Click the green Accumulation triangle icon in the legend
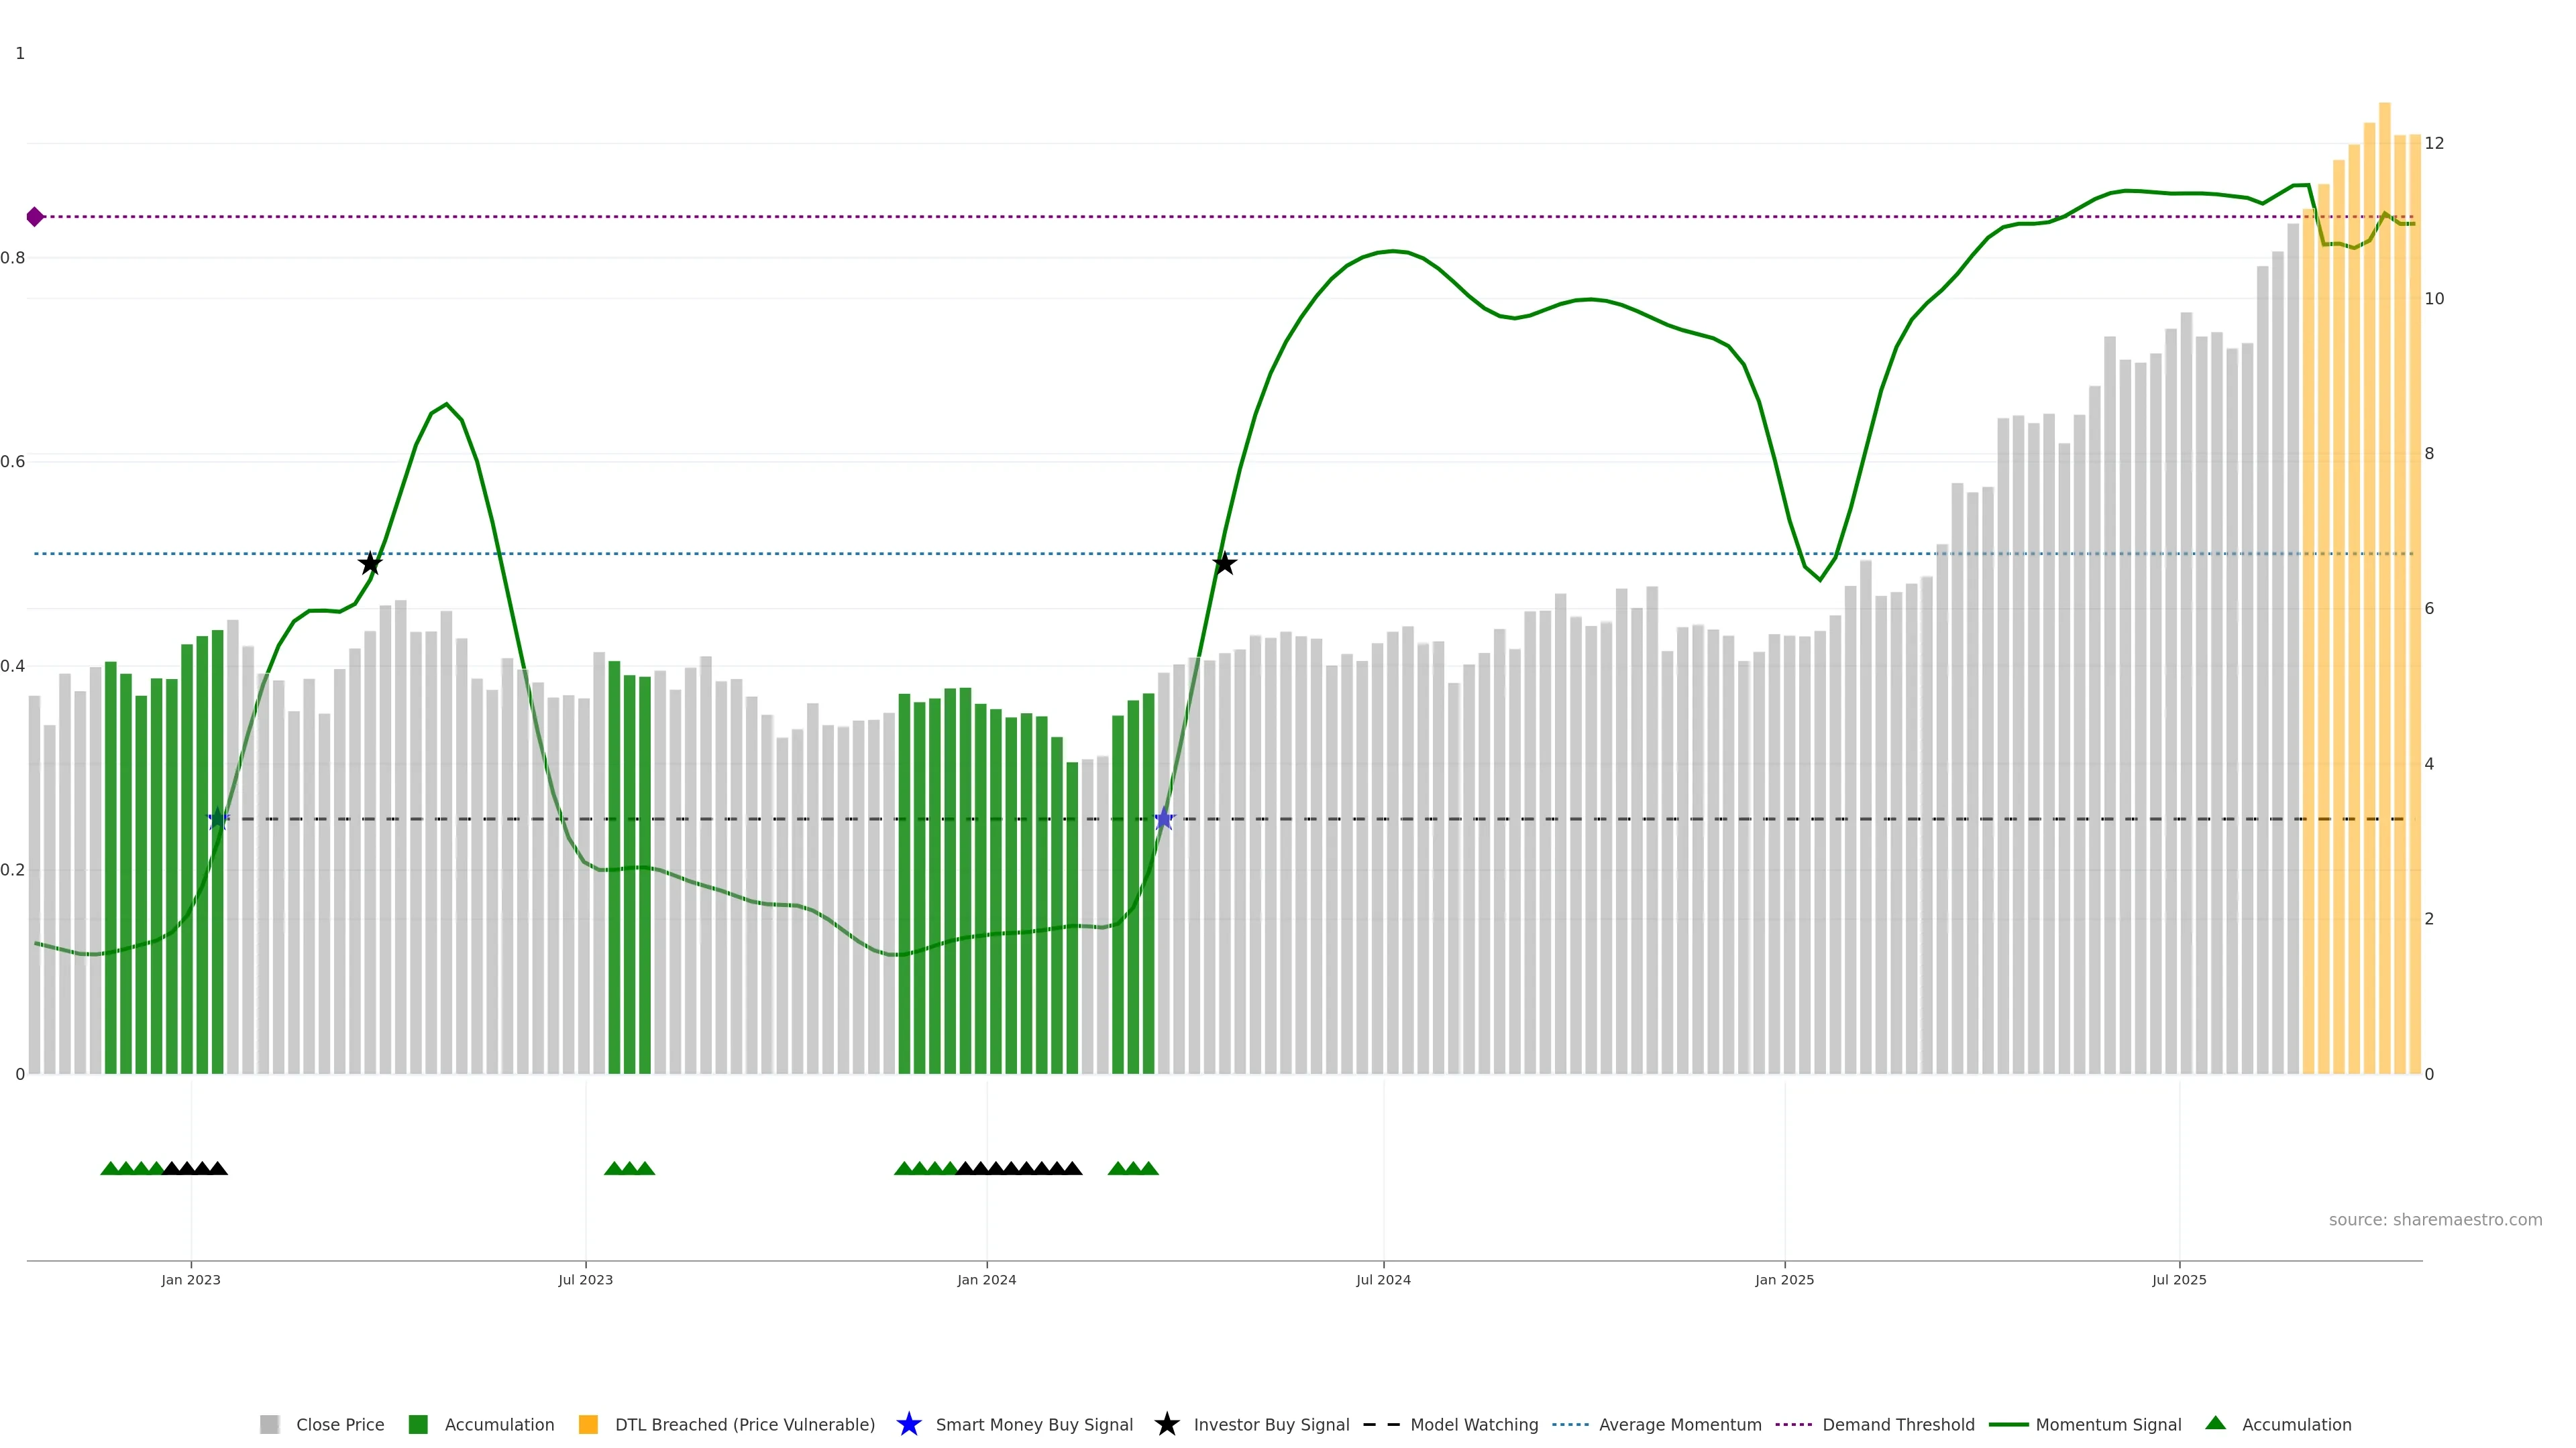This screenshot has height=1448, width=2576. click(x=2215, y=1423)
